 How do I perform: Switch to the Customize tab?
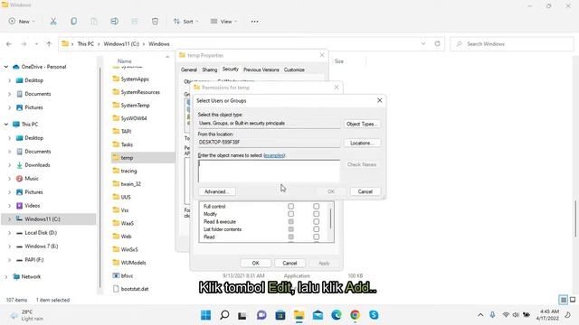click(294, 70)
